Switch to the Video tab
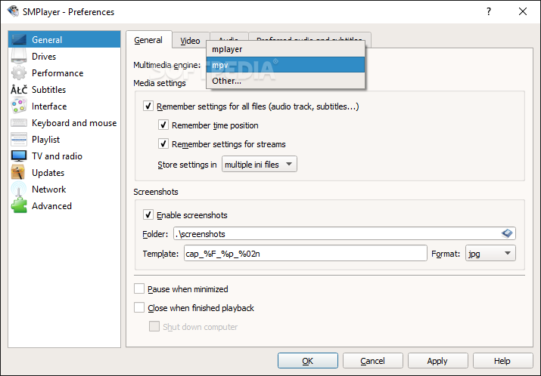This screenshot has height=376, width=541. click(190, 41)
